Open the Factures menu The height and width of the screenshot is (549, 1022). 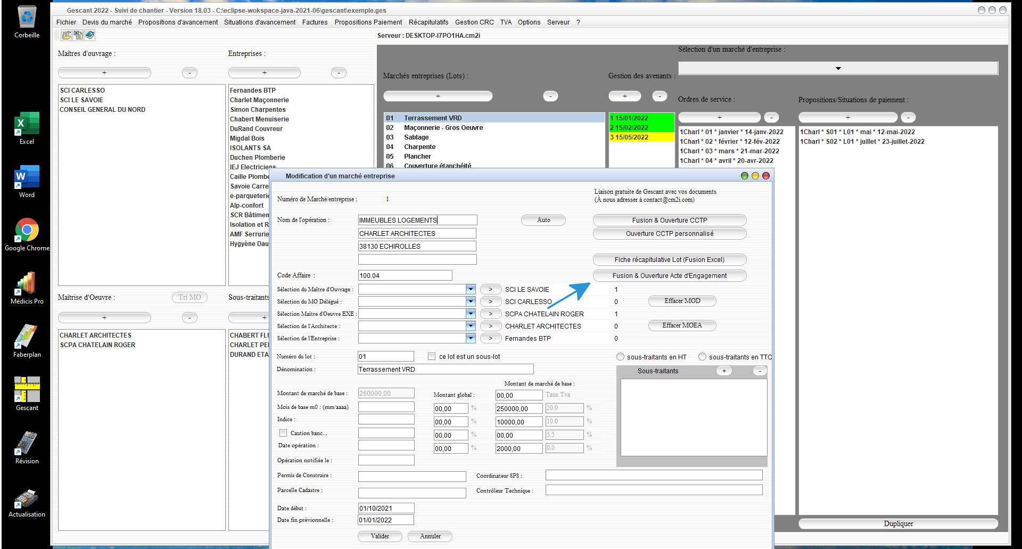pos(315,22)
